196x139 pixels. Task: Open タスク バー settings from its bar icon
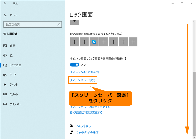[5, 104]
